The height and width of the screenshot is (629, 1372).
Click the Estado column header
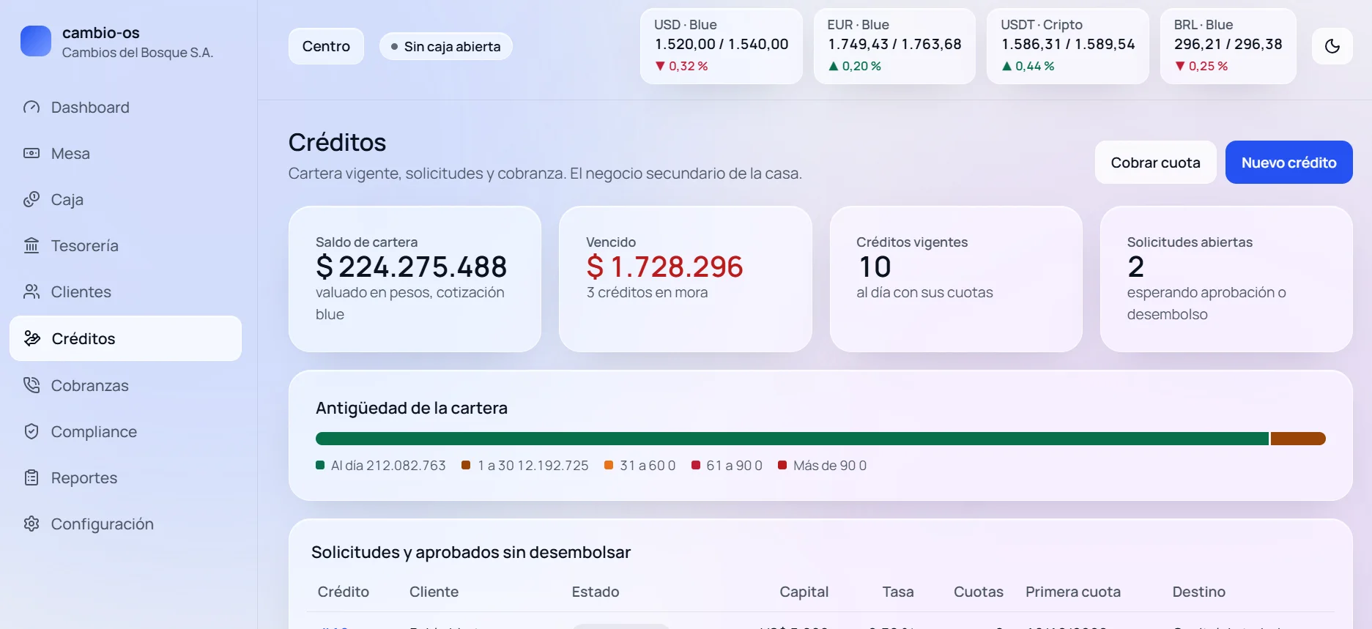coord(596,592)
